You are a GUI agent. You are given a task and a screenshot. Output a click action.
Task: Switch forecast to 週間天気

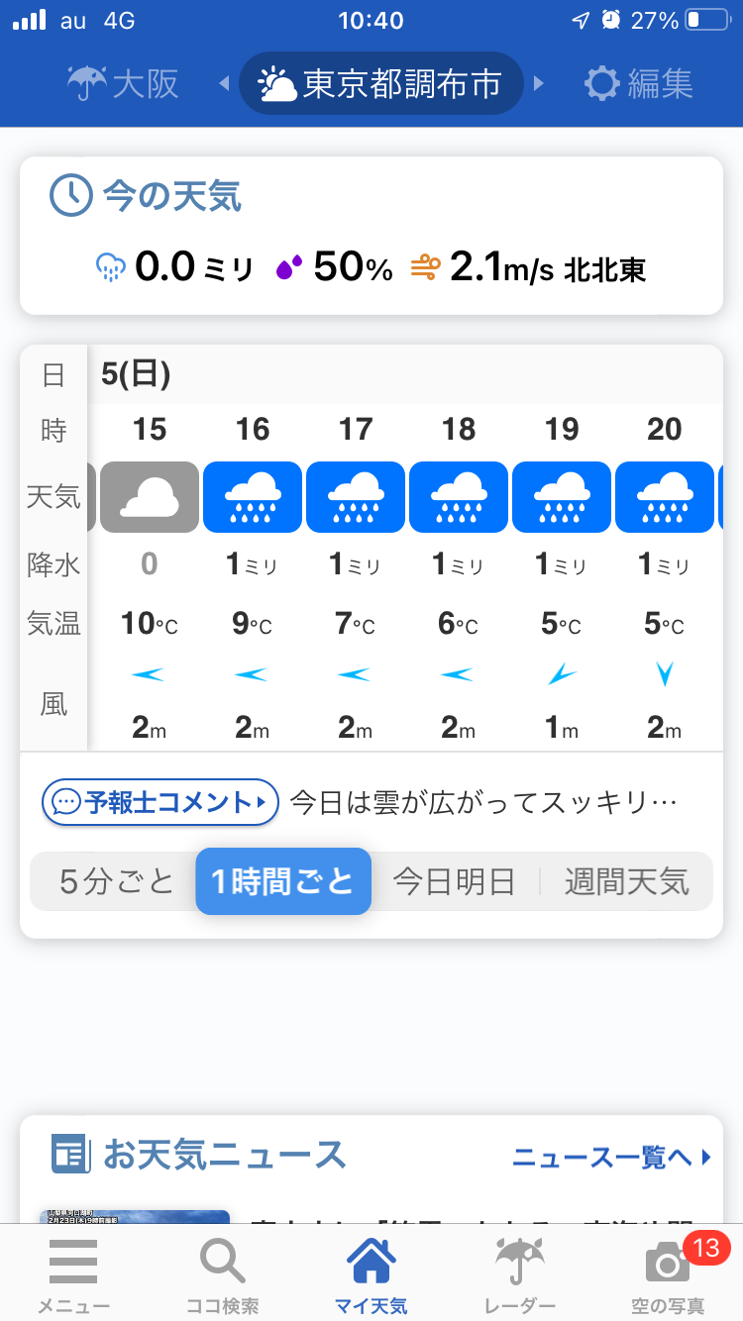point(626,880)
